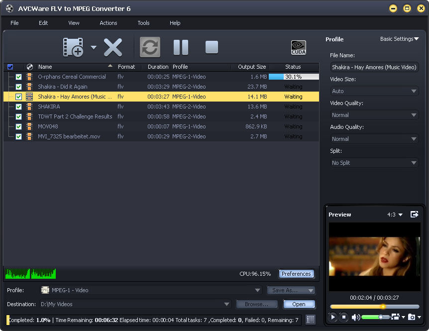The image size is (429, 331).
Task: Mute the preview volume speaker
Action: 356,318
